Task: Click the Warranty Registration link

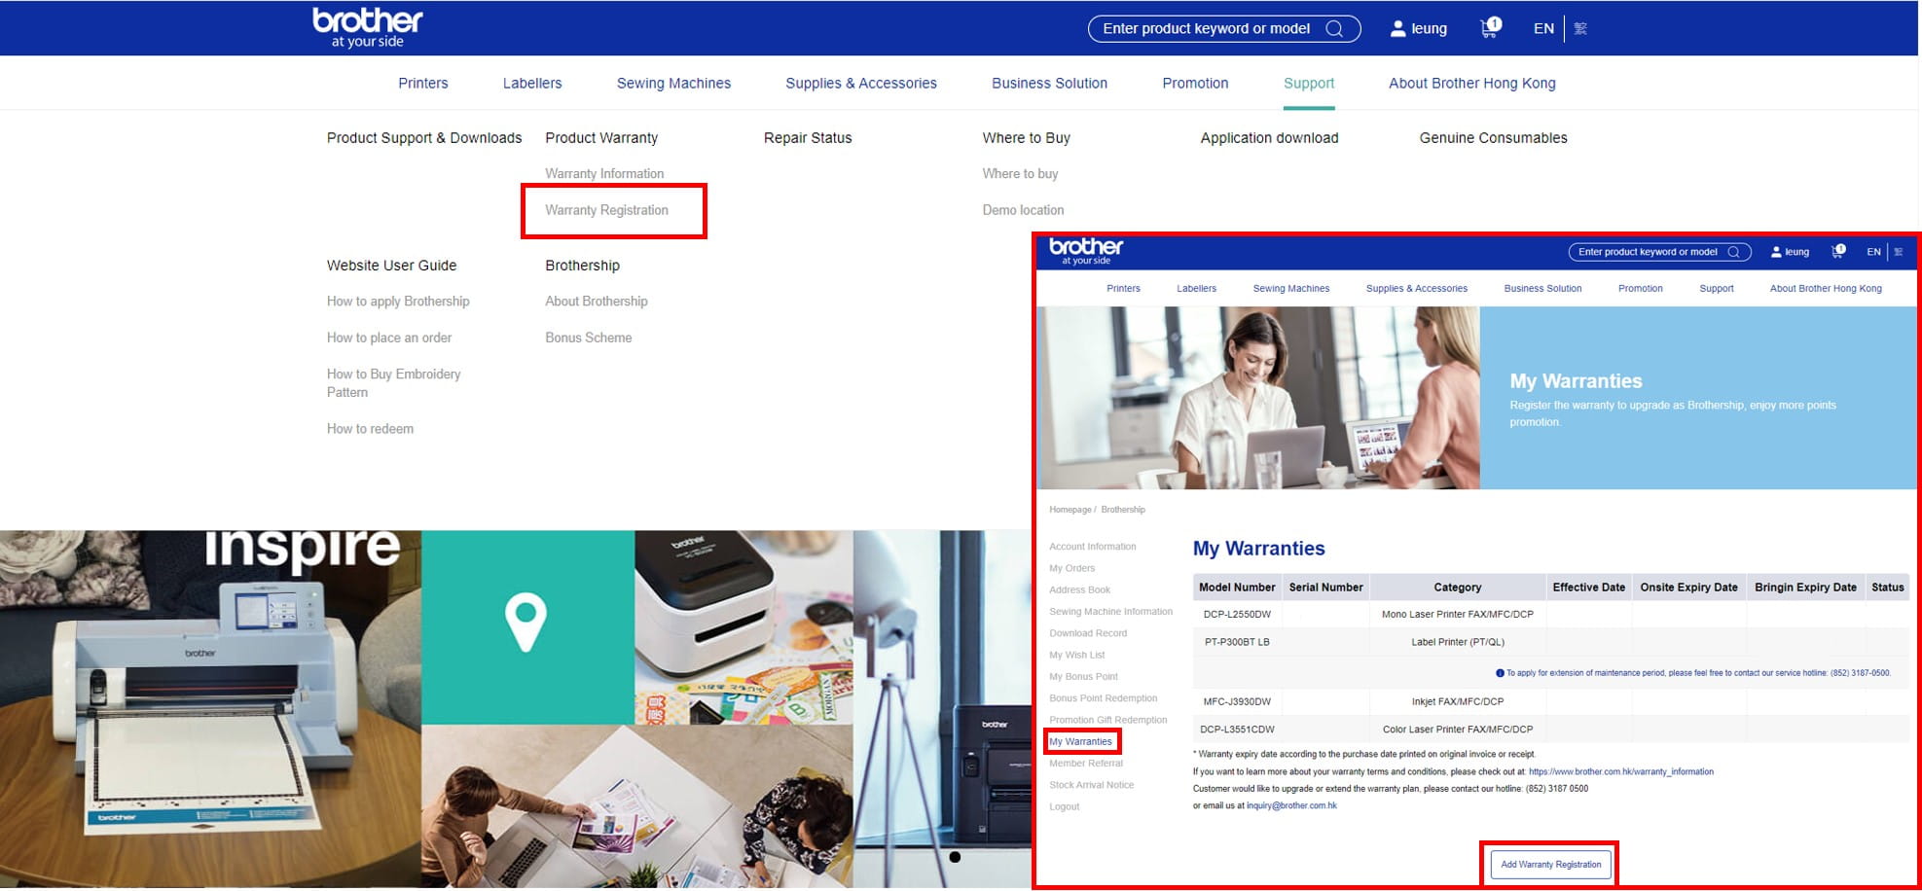Action: click(606, 210)
